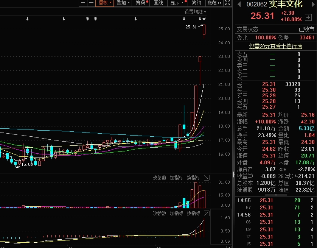Viewport: 317px width, 248px height.
Task: Toggle 隐藏 to hide the side panel
Action: (x=211, y=3)
